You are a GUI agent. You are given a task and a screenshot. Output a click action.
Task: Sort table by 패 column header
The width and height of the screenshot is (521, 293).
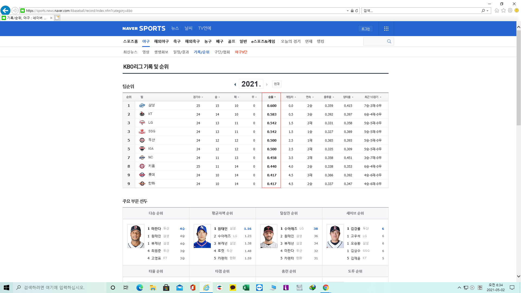pyautogui.click(x=236, y=97)
